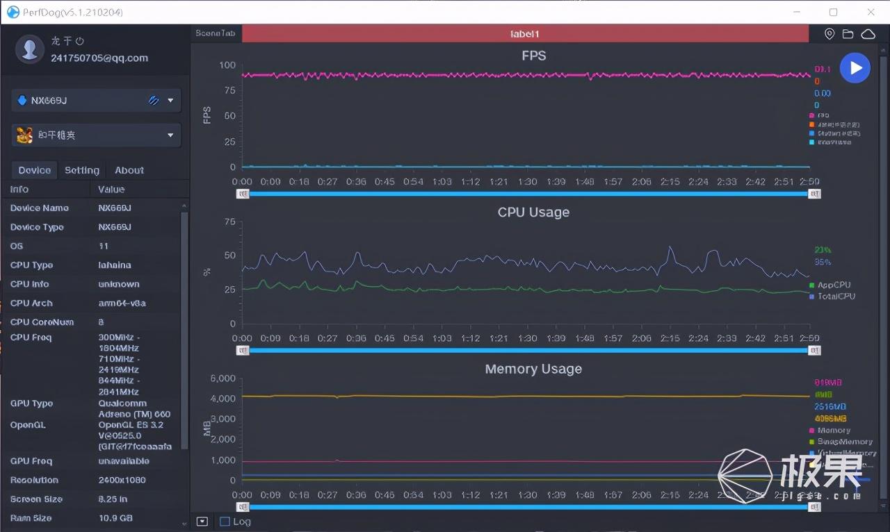
Task: Expand the bottom-left panel dropdown button
Action: point(202,522)
